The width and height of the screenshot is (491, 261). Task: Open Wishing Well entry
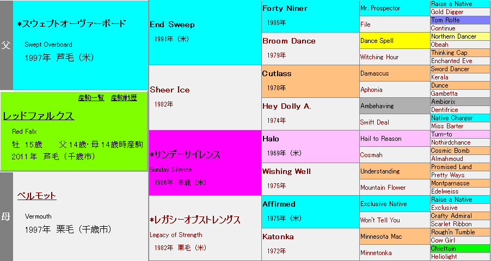pyautogui.click(x=286, y=171)
